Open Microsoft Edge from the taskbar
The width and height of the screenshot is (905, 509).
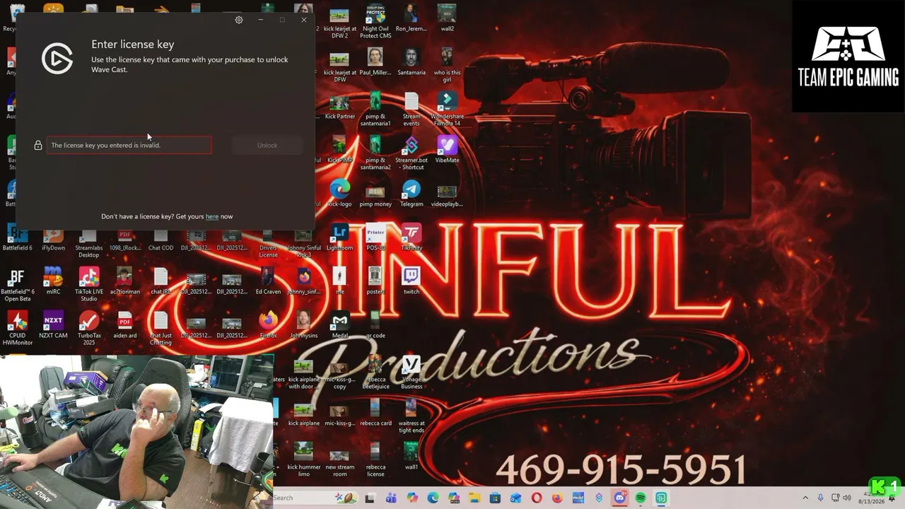(433, 498)
